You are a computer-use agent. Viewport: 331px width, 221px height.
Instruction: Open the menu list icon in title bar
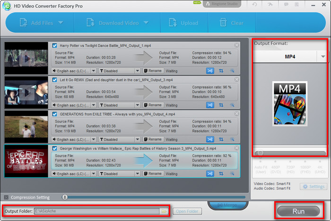coord(296,4)
